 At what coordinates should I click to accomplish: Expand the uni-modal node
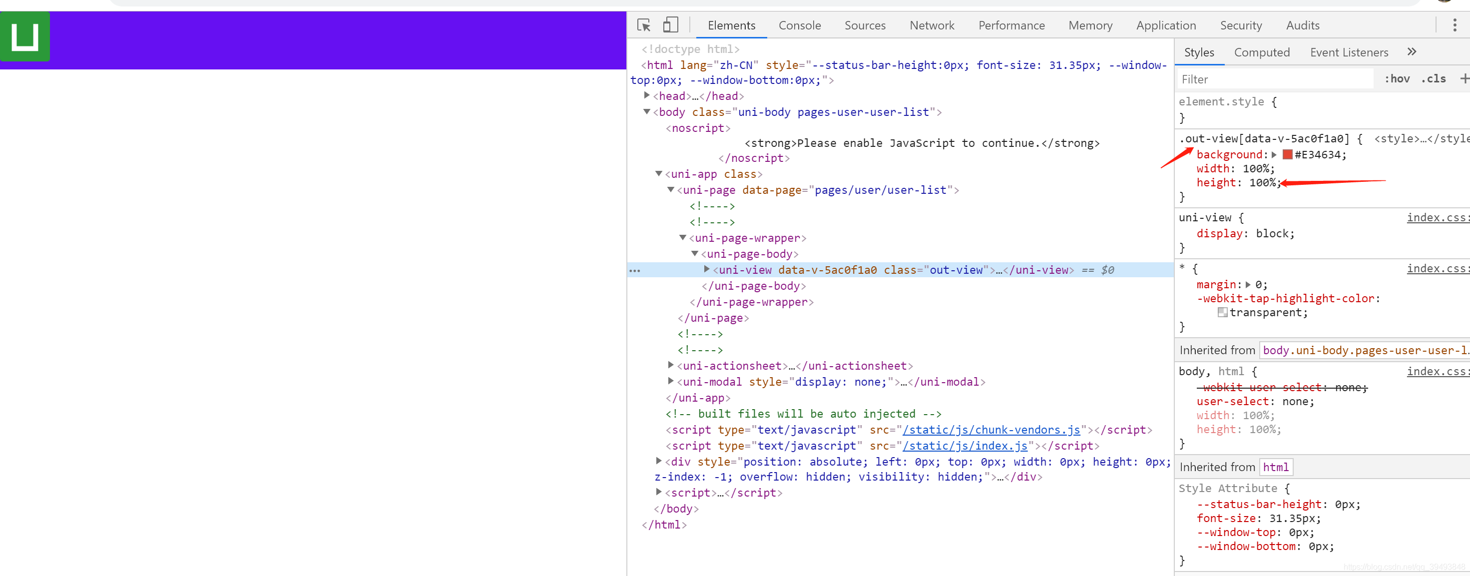point(670,381)
